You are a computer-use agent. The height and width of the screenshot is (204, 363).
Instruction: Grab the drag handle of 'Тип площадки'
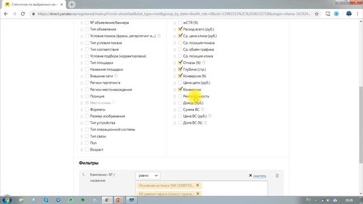pos(82,63)
